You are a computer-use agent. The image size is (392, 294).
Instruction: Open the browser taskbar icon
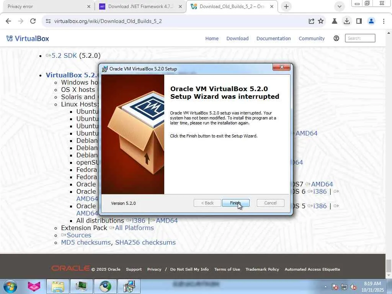click(105, 286)
